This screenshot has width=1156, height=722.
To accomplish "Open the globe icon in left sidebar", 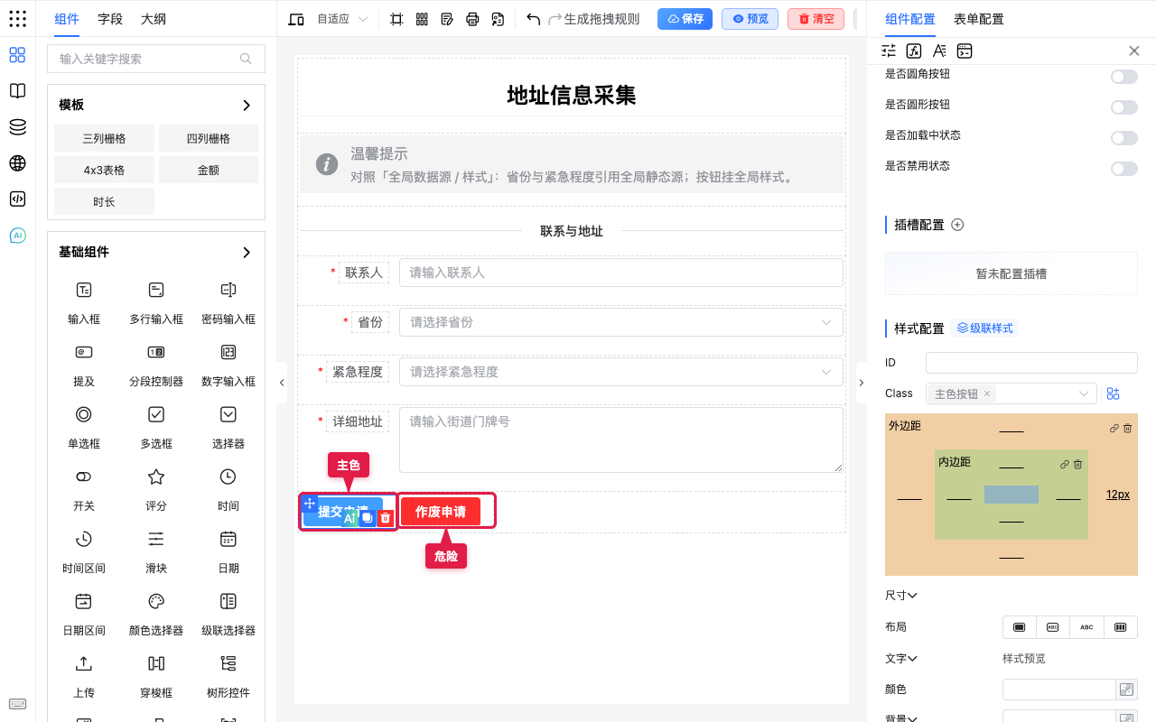I will [x=17, y=163].
